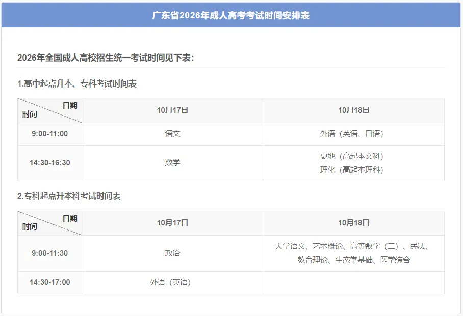Select heading 2026年全国成人高校招生统一考试时间见下表

tap(106, 58)
